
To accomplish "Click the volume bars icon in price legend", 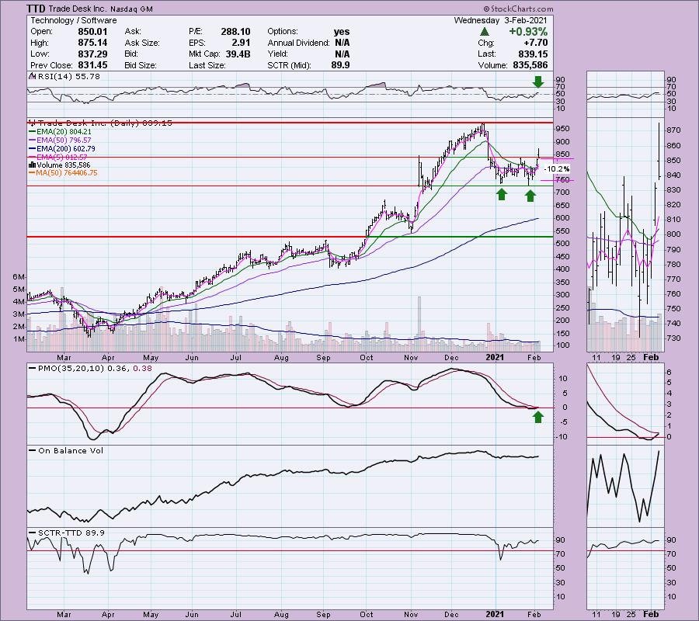I will 32,165.
